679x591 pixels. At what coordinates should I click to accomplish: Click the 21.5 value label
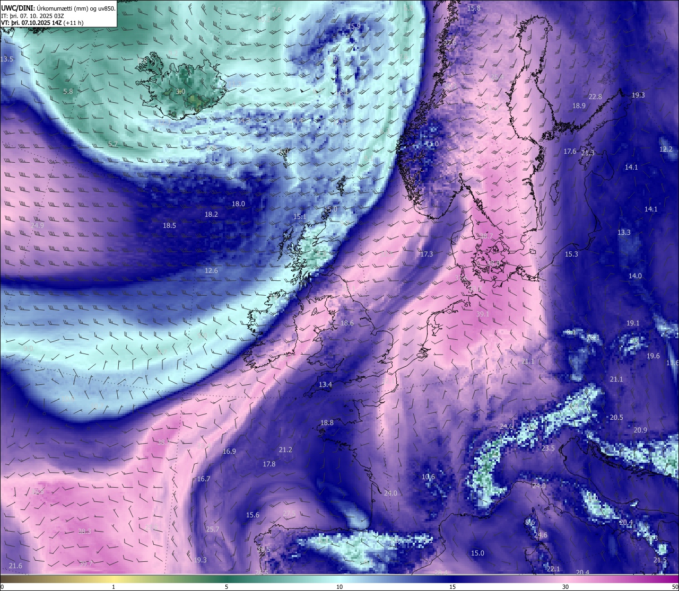point(660,560)
